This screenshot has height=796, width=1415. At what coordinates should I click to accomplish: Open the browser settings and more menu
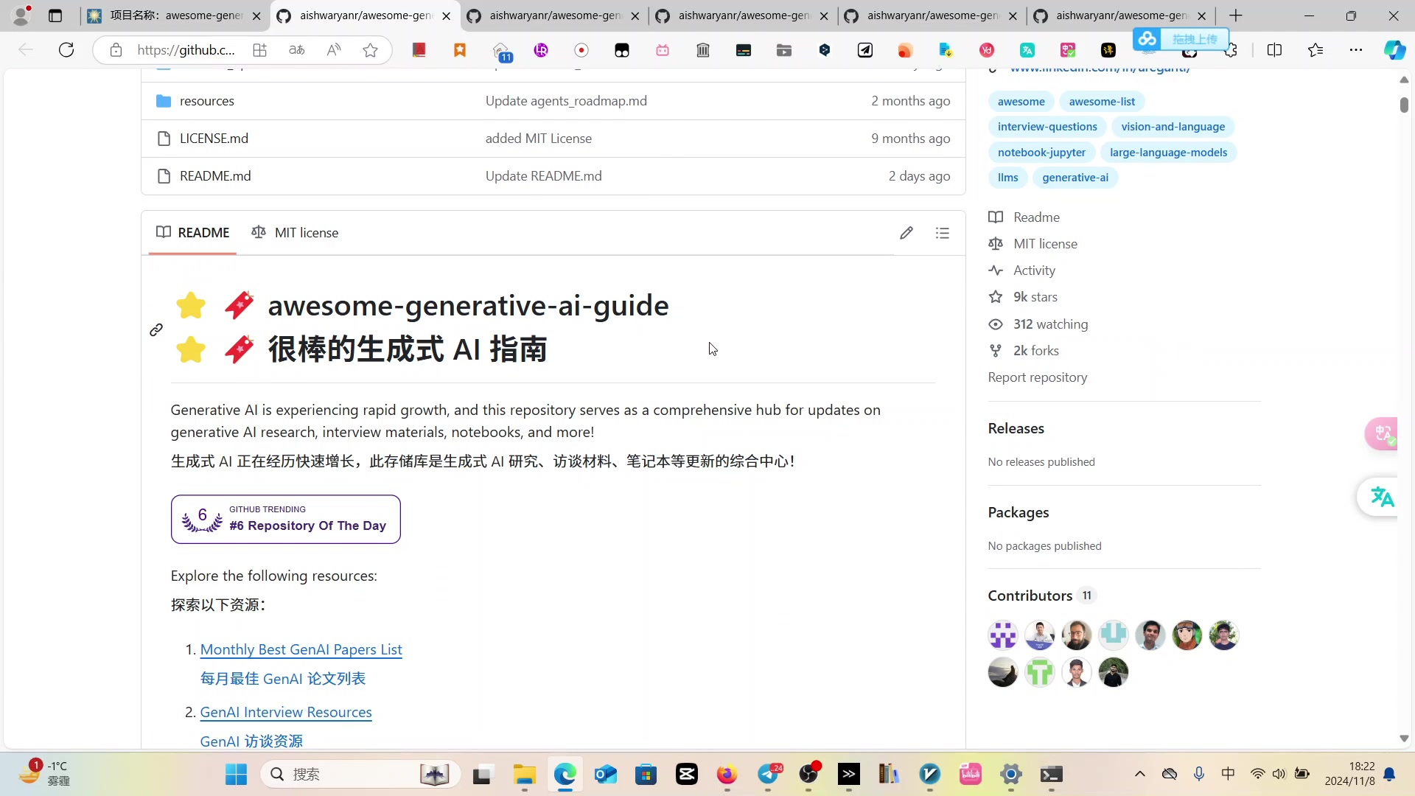click(1356, 50)
